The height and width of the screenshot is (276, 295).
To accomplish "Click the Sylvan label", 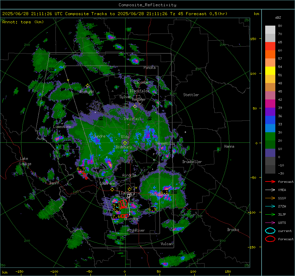I will click(x=125, y=96).
